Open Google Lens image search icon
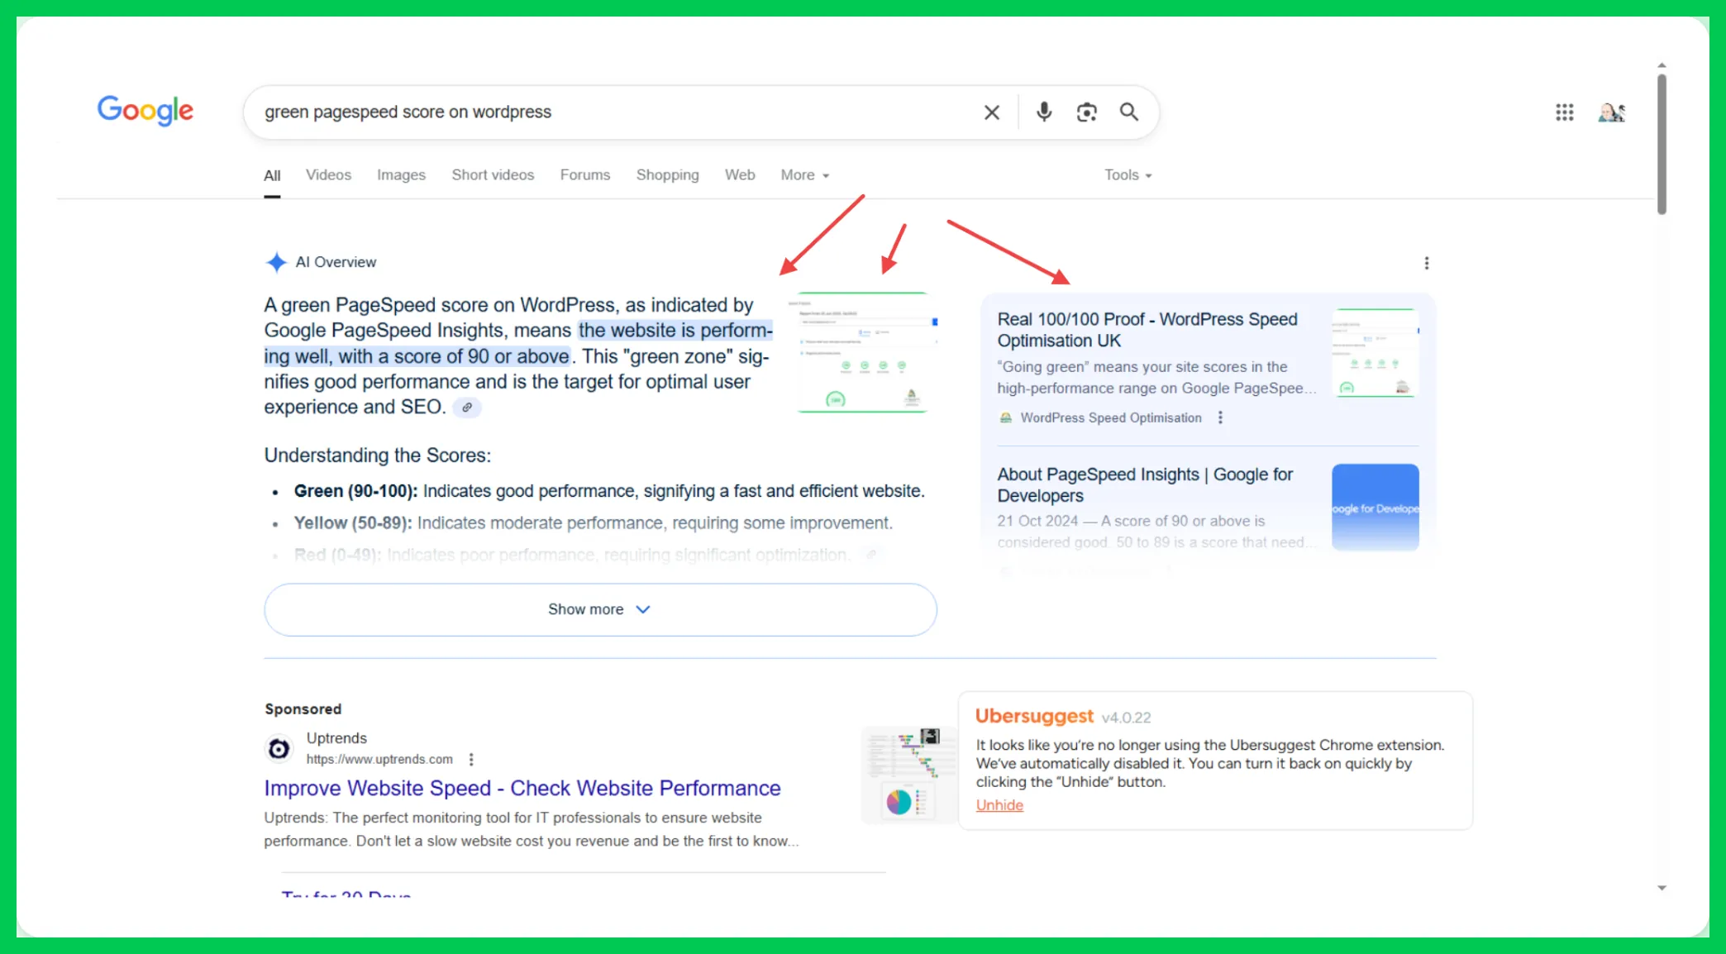Viewport: 1726px width, 954px height. 1086,112
